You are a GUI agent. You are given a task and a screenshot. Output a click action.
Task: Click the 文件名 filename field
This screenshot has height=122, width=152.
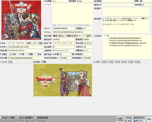point(26,43)
